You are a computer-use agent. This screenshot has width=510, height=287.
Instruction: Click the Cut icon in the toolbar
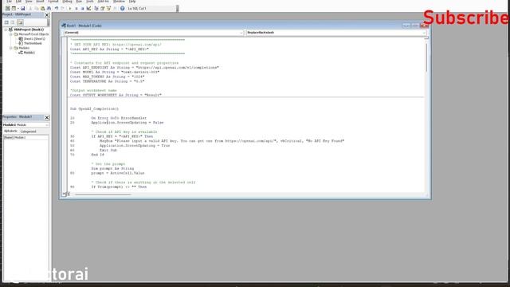pyautogui.click(x=30, y=9)
